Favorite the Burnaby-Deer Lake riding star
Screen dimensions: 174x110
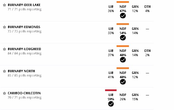pos(4,5)
